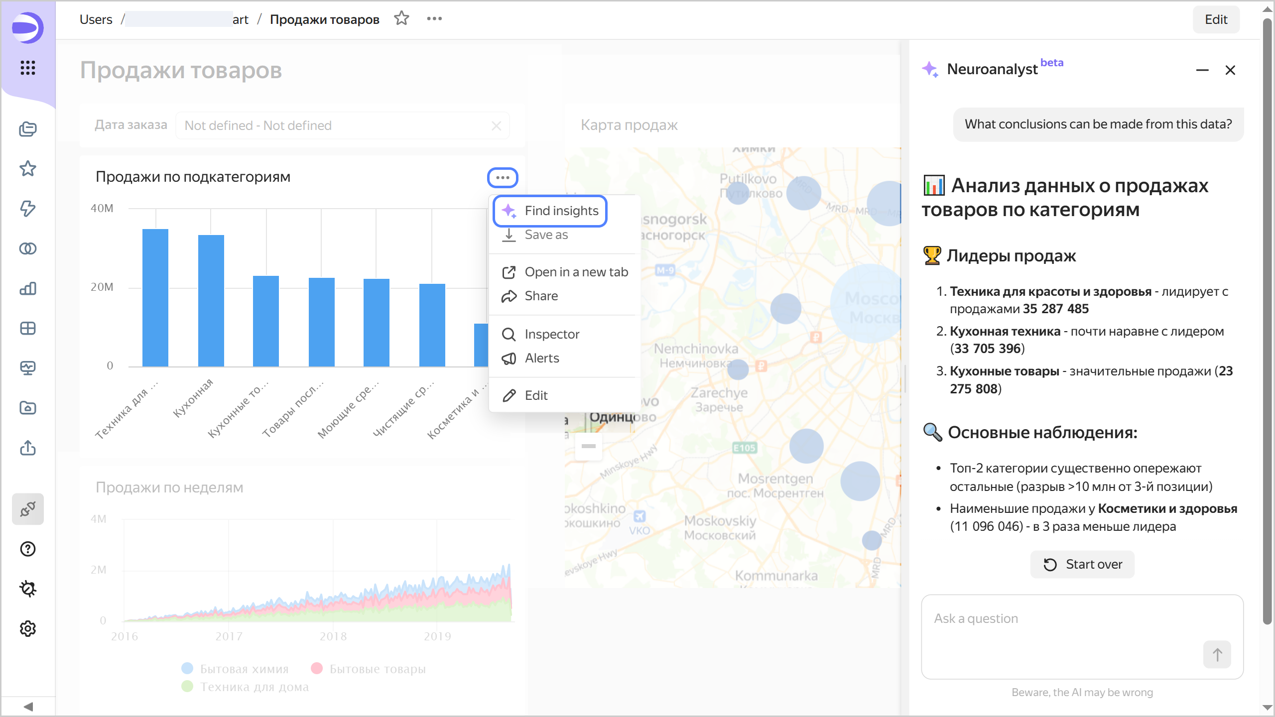Open the chart three-dots menu
This screenshot has width=1275, height=717.
click(x=503, y=178)
